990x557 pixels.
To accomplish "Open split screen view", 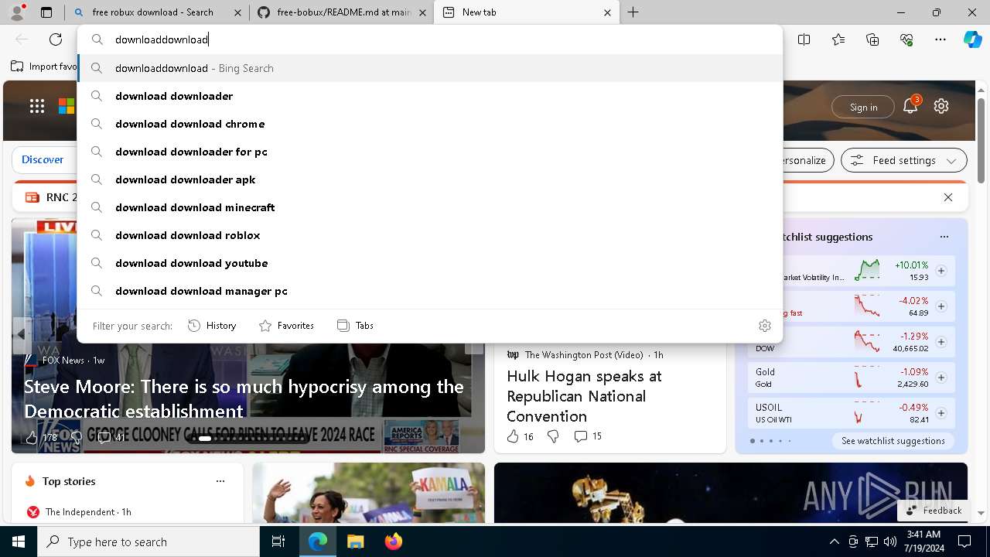I will [804, 39].
